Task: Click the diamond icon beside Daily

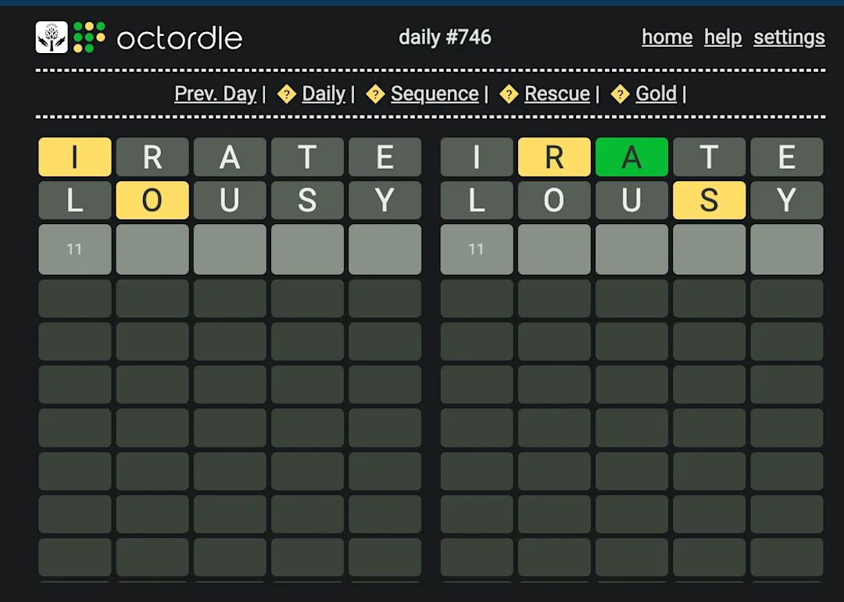Action: coord(286,94)
